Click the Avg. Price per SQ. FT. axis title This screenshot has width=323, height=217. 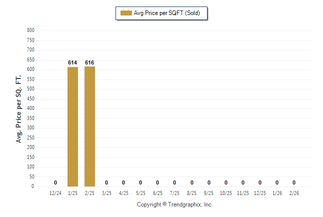[19, 108]
